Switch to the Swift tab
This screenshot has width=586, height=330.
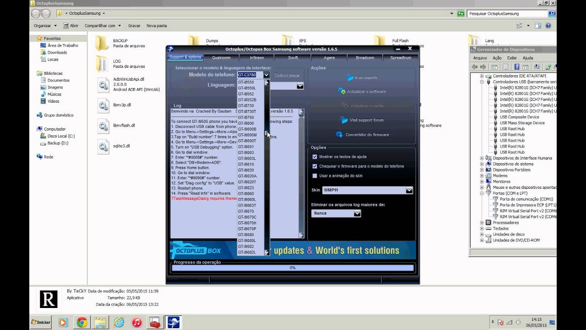coord(293,58)
